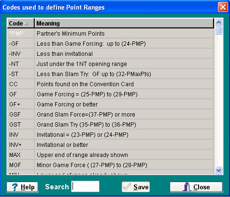Select the INV+ Invitational or better row
230x197 pixels.
point(111,145)
